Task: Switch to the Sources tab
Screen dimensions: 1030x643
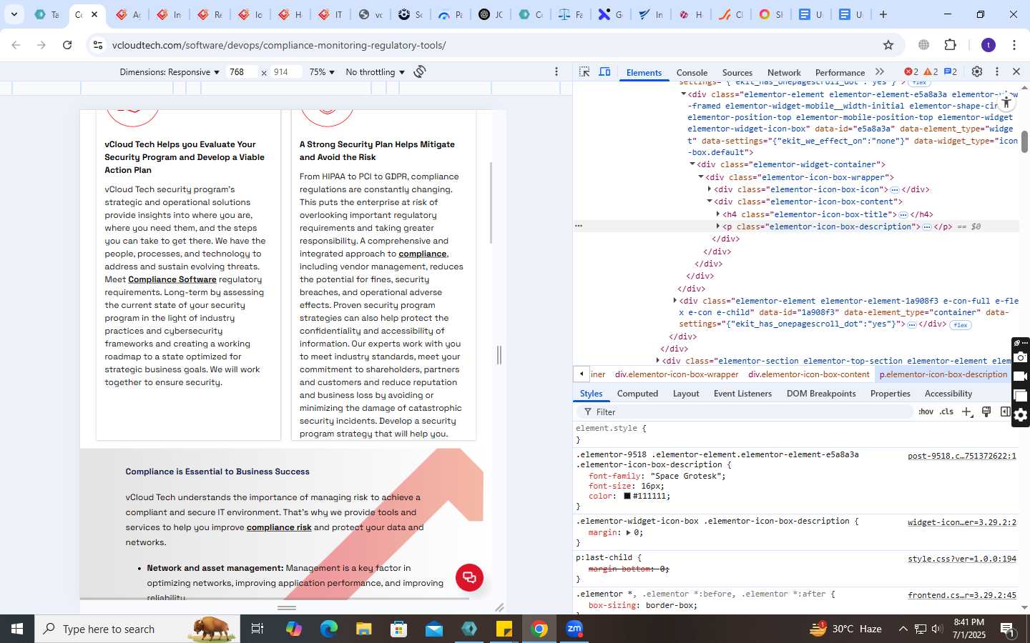Action: point(737,72)
